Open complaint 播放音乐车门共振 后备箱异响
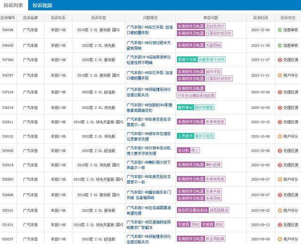The height and width of the screenshot is (244, 301). click(x=149, y=195)
